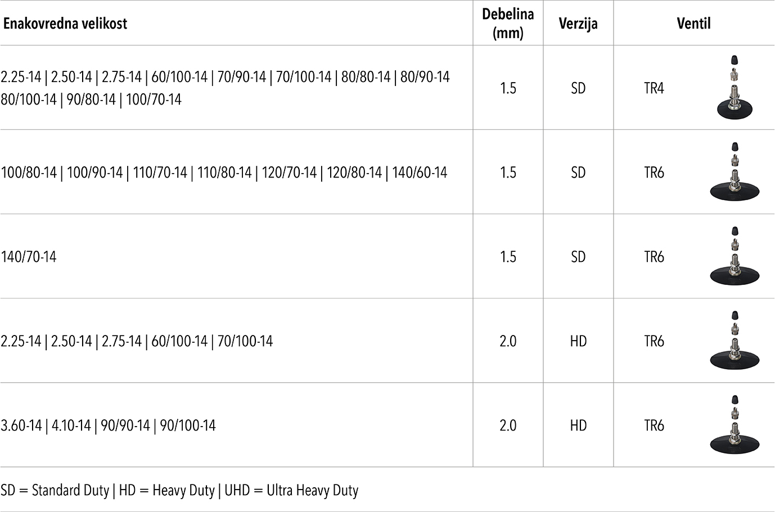Click the SD/HD/UHD legend footnote text

pyautogui.click(x=179, y=490)
